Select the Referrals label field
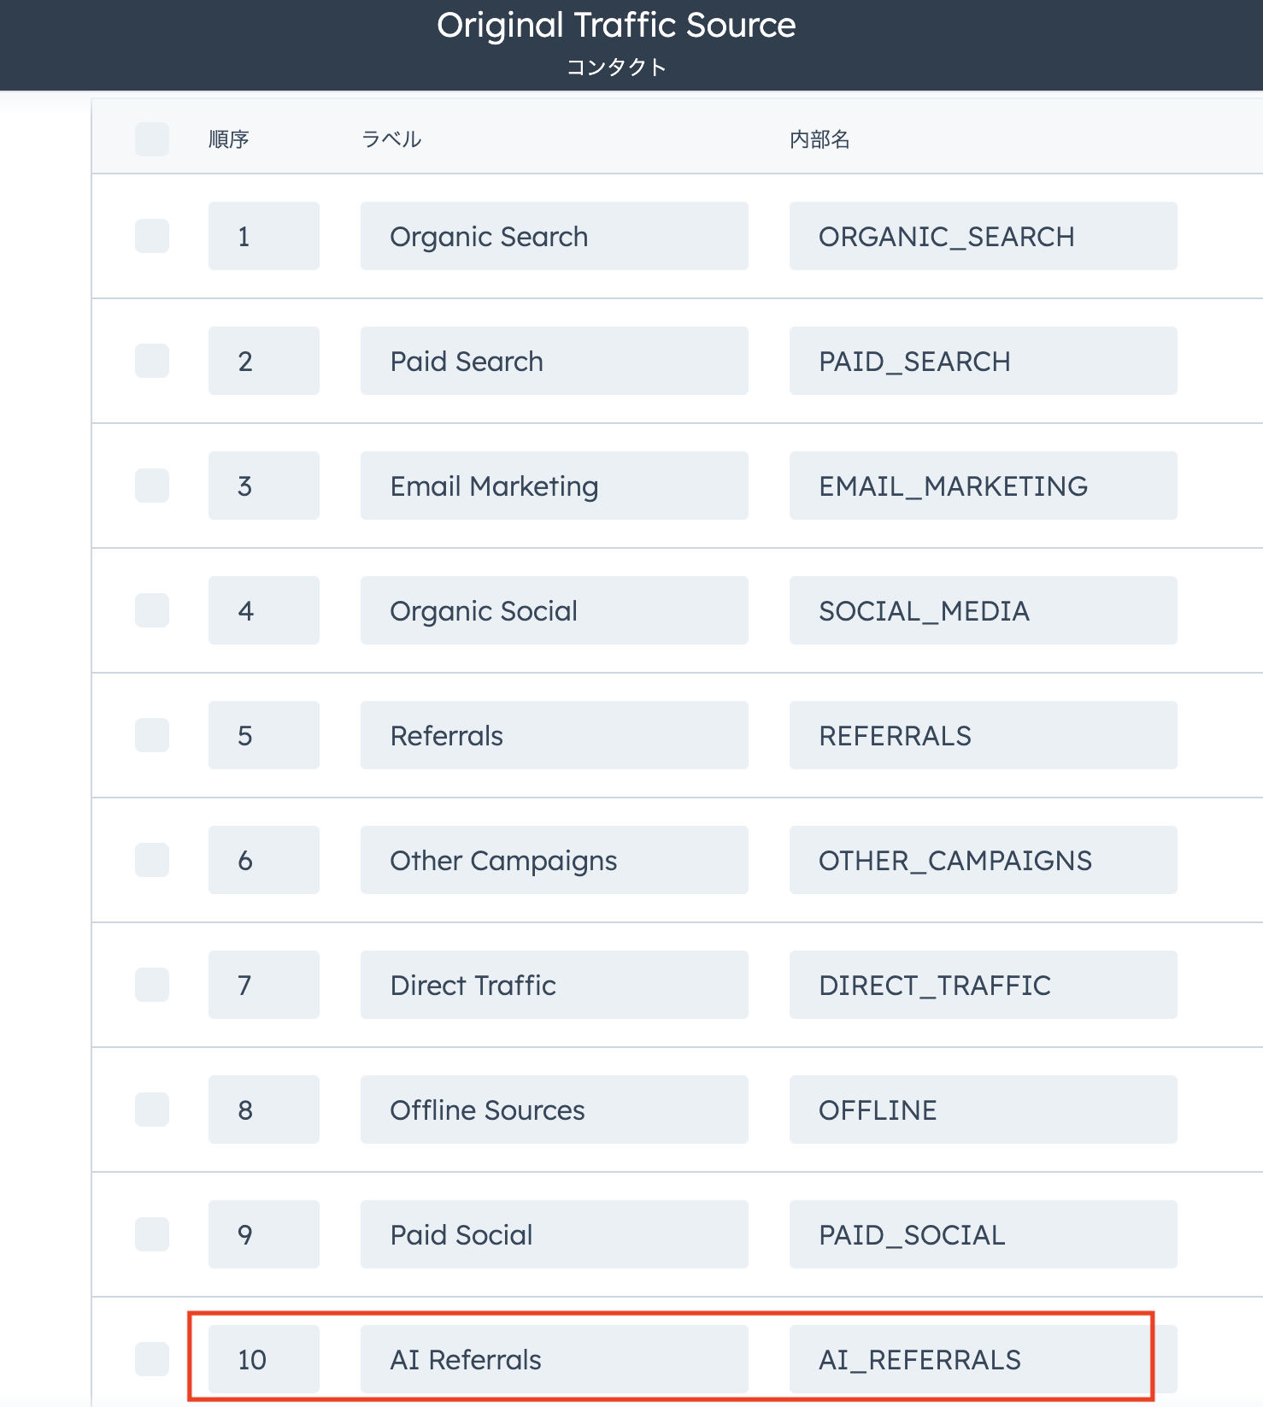The image size is (1263, 1407). click(x=555, y=735)
